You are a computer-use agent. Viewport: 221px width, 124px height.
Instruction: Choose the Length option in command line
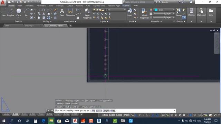coord(106,111)
